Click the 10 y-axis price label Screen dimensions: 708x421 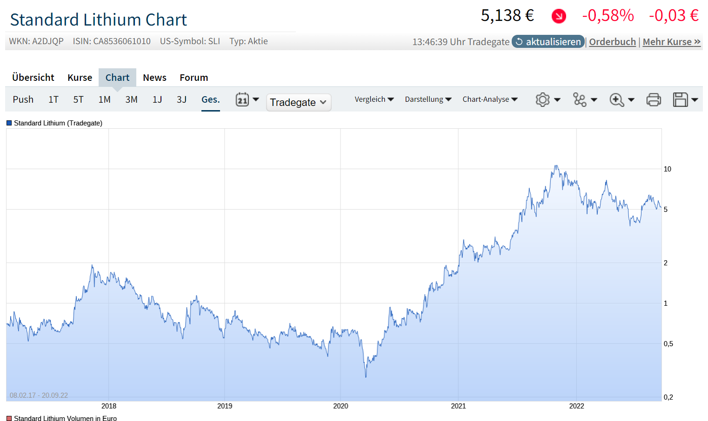tap(668, 169)
